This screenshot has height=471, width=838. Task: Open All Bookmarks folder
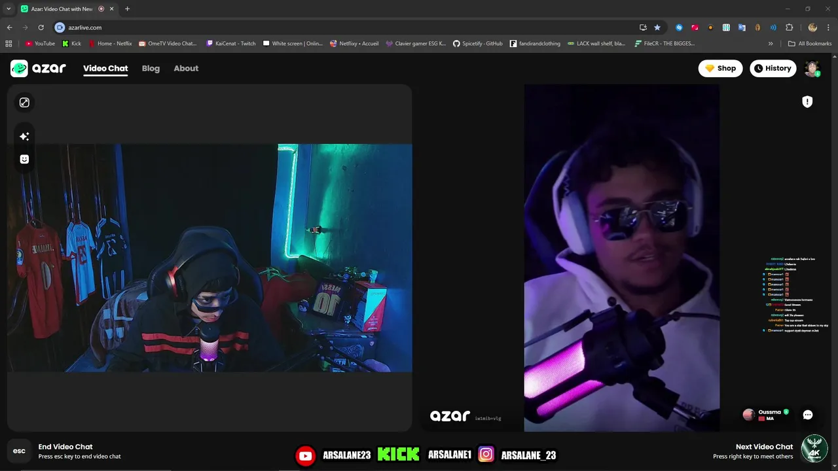click(810, 44)
